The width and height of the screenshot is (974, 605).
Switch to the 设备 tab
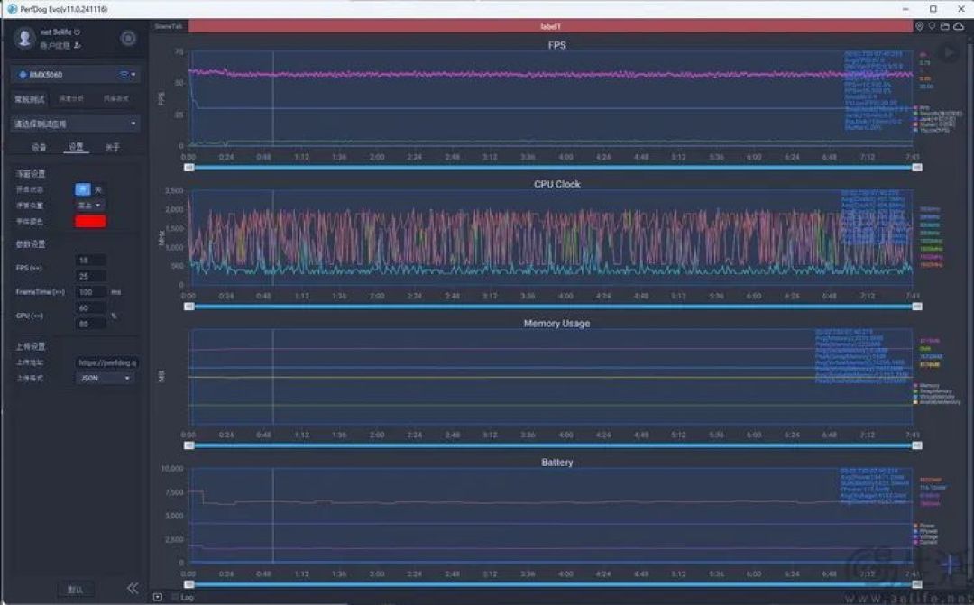(39, 147)
